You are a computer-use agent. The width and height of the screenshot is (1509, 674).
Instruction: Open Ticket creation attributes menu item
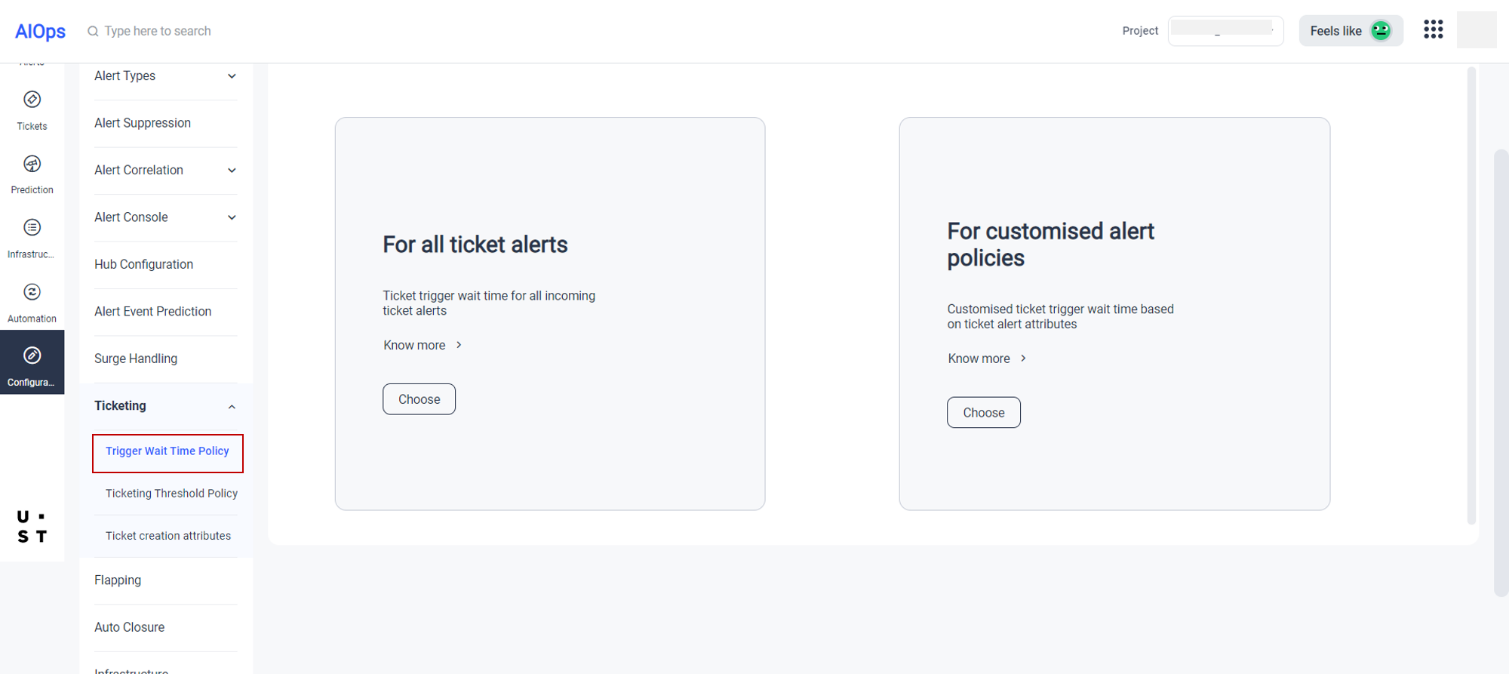(x=168, y=536)
